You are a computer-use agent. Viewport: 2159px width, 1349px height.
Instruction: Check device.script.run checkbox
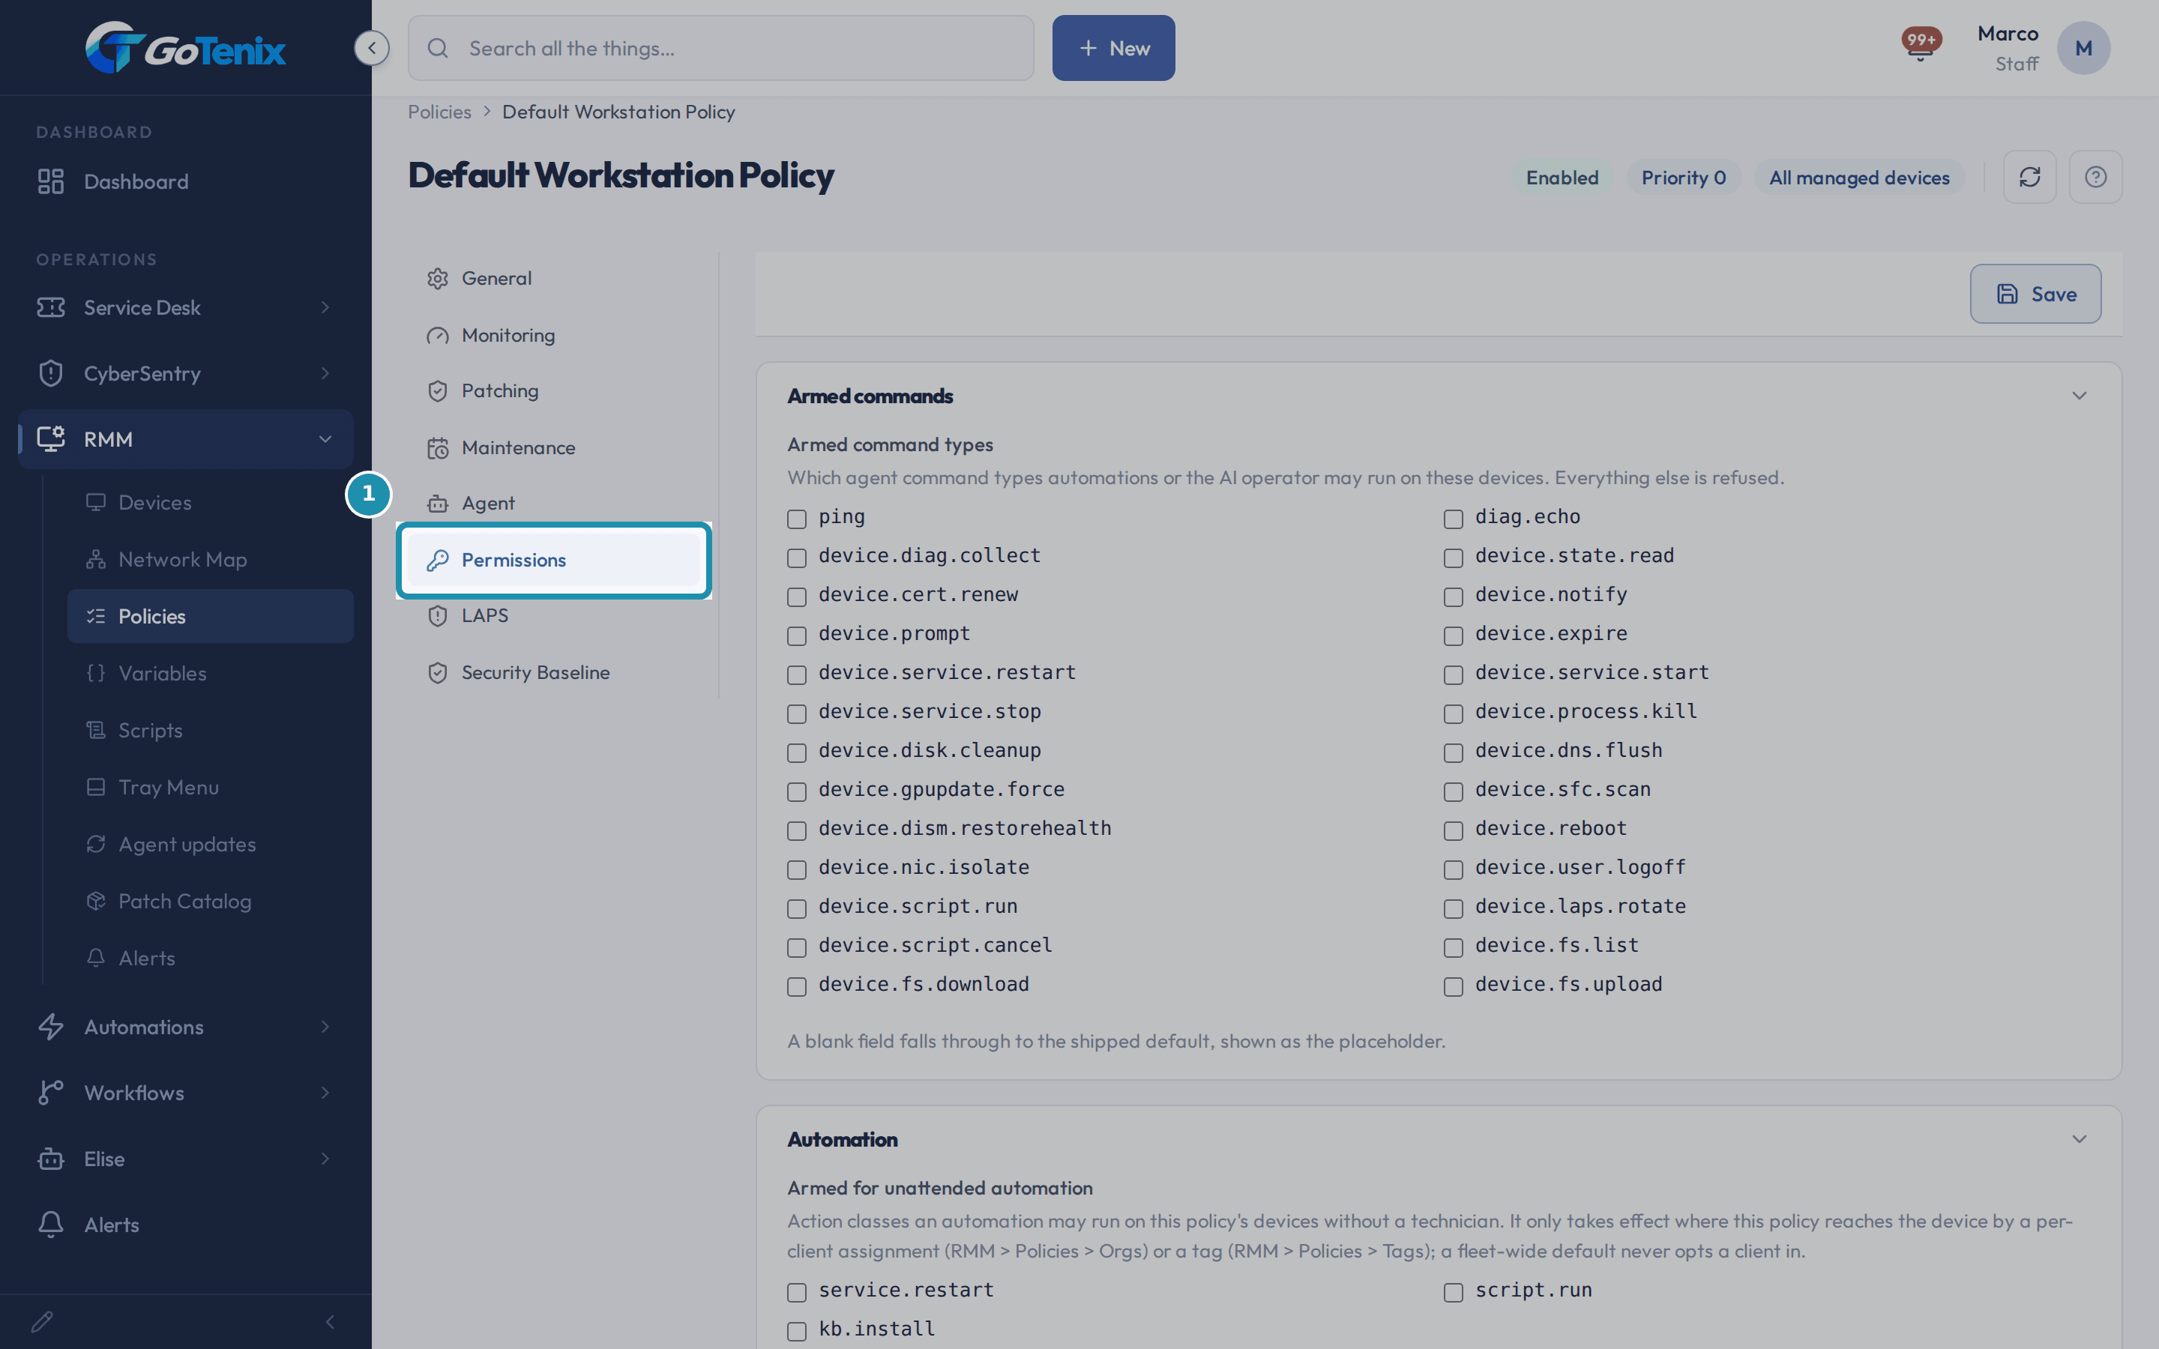tap(797, 909)
